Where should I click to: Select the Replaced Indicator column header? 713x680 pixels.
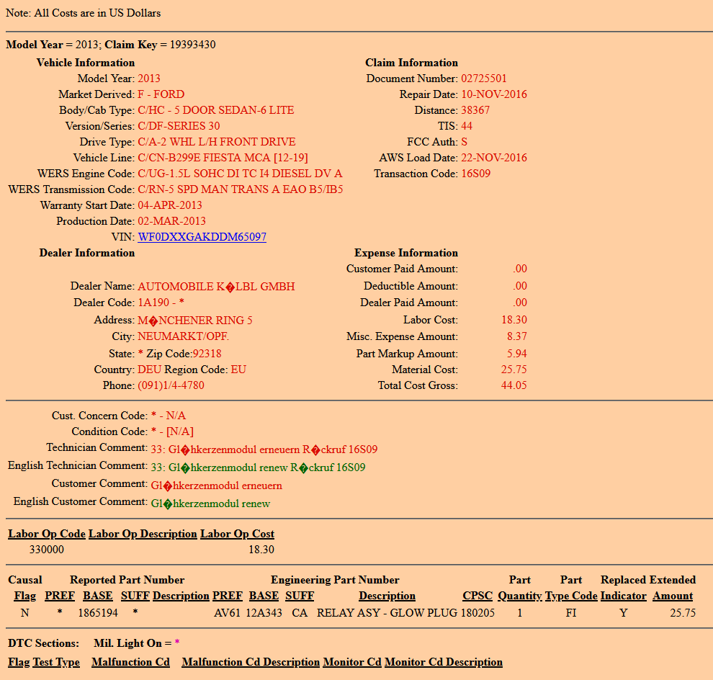(623, 596)
